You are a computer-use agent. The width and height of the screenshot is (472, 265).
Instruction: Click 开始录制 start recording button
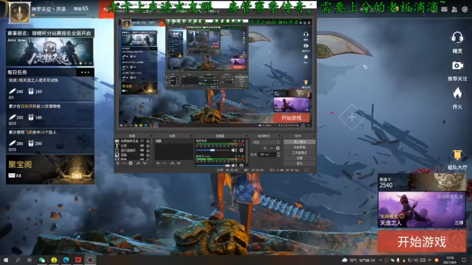coord(299,147)
